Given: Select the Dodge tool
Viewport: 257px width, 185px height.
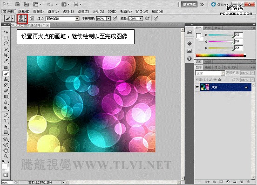Looking at the screenshot, I should pyautogui.click(x=6, y=108).
